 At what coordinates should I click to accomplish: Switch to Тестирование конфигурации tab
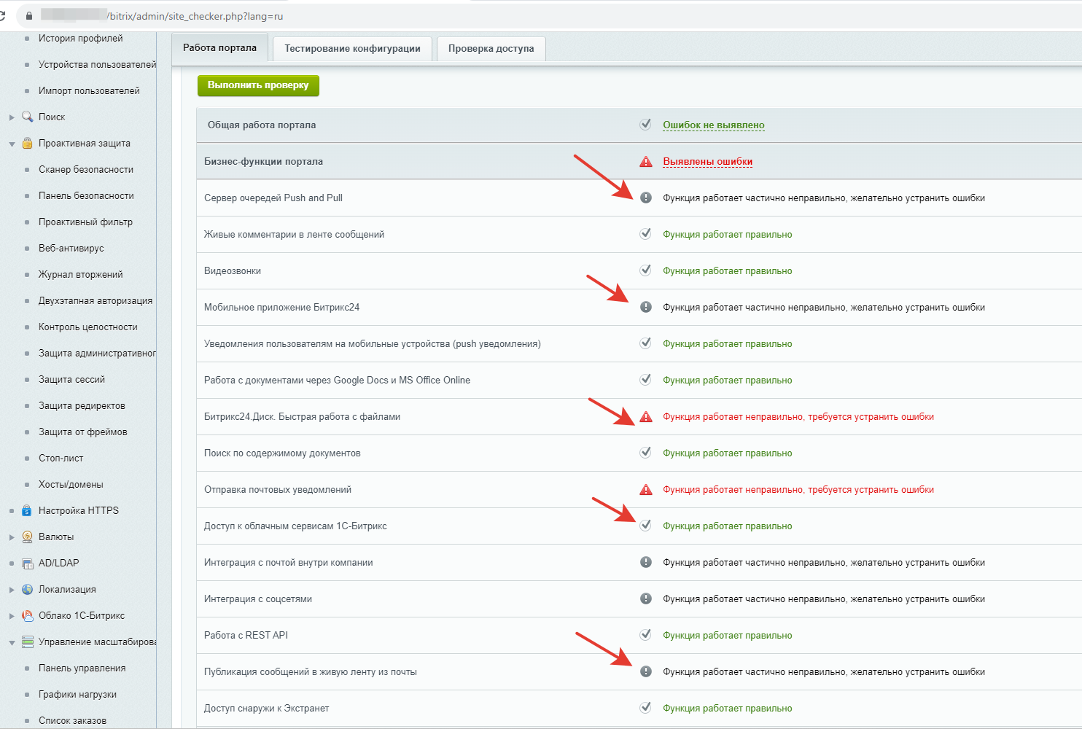click(352, 49)
